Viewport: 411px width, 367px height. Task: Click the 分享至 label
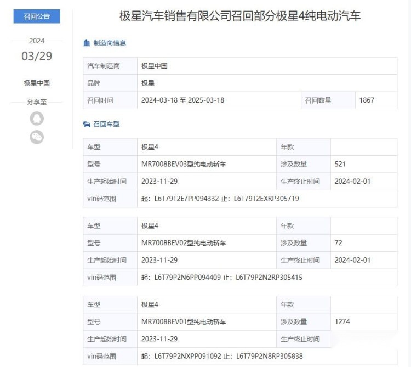coord(37,102)
